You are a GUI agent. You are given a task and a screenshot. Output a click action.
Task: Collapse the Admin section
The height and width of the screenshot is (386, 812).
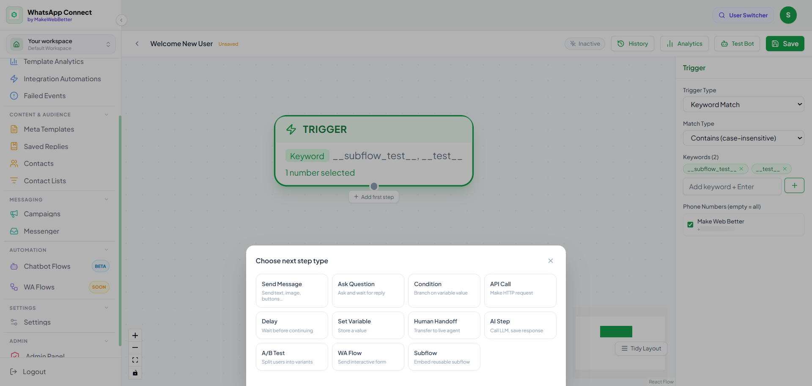coord(107,341)
